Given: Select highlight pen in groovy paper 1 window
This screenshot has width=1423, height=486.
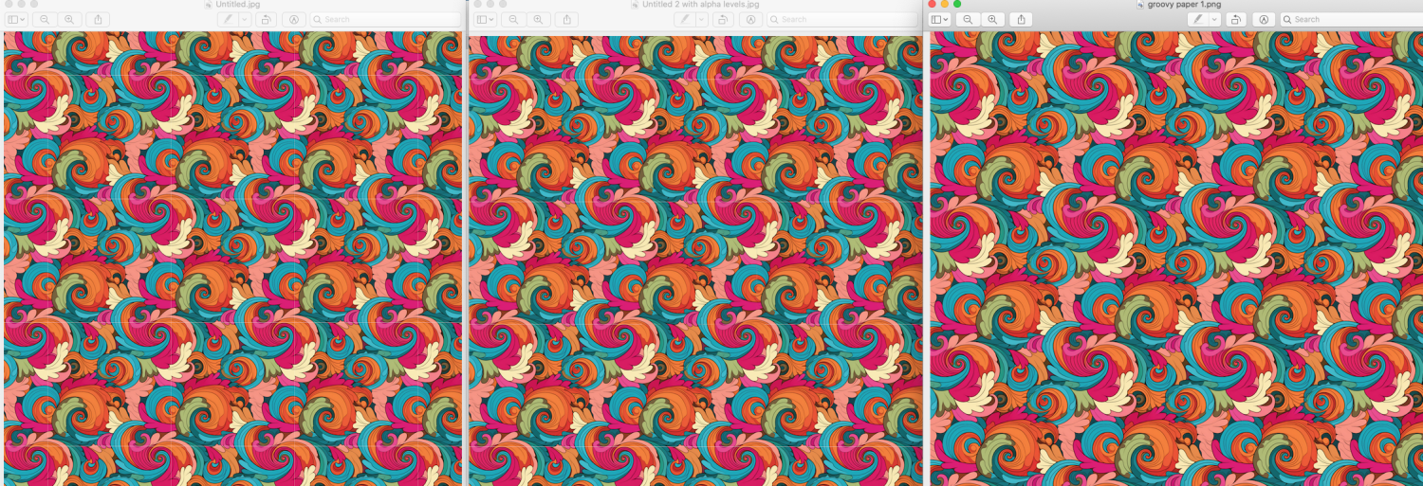Looking at the screenshot, I should point(1198,19).
